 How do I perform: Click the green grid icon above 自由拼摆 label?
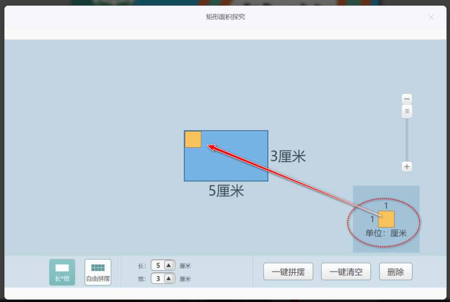point(97,268)
